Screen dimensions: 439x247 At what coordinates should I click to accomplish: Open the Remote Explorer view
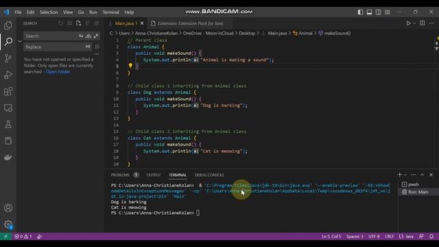(8, 108)
